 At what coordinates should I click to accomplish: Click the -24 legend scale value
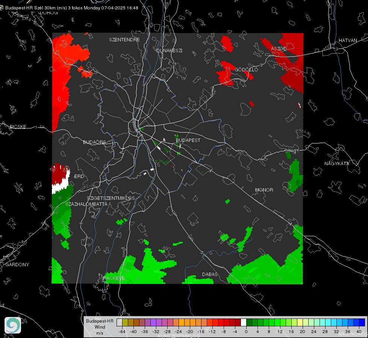tap(179, 332)
